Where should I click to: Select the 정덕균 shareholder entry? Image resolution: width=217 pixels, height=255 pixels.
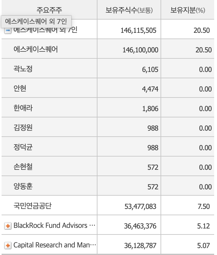[x=23, y=147]
